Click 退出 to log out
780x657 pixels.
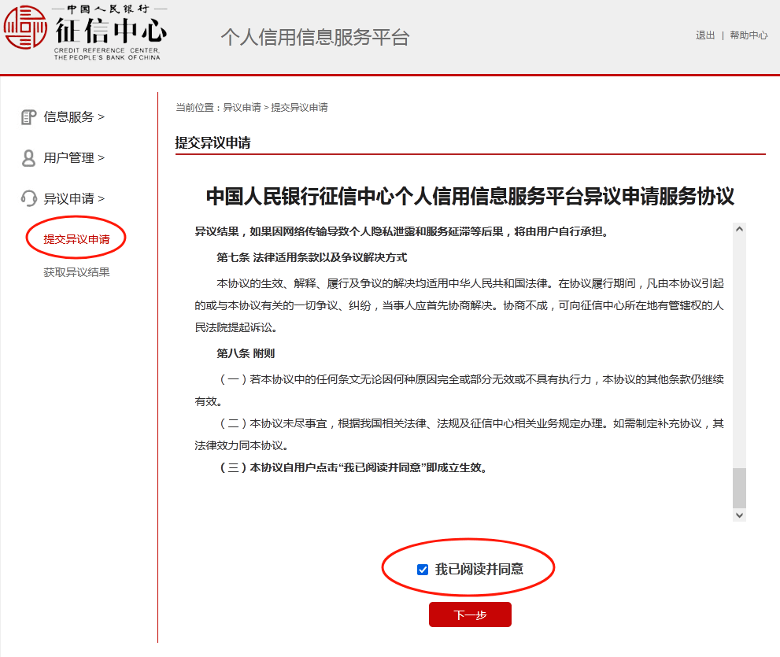(x=706, y=35)
